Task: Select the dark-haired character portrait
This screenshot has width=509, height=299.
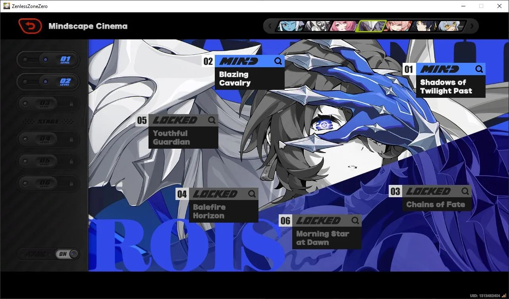Action: click(424, 26)
